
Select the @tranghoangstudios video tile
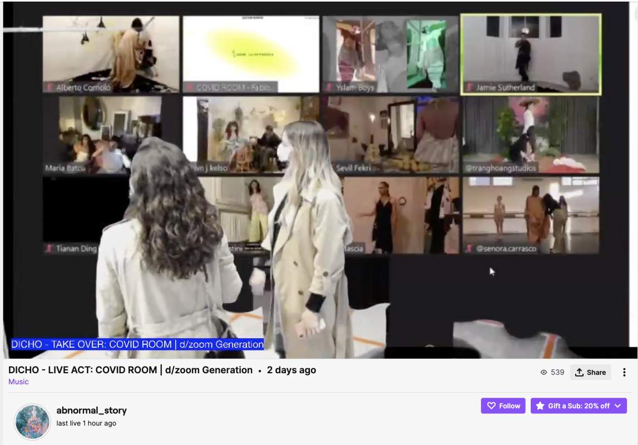coord(531,135)
